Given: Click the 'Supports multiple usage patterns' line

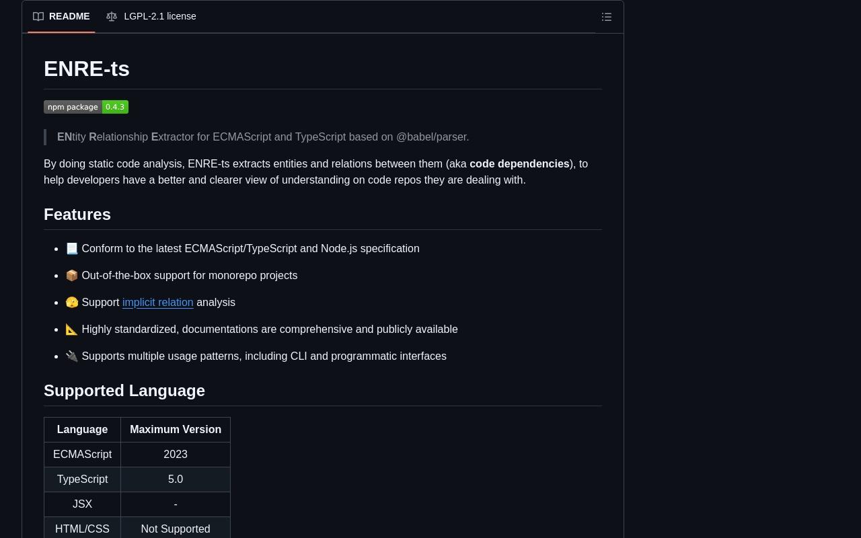Looking at the screenshot, I should point(256,356).
